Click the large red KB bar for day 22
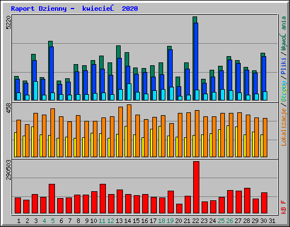The width and height of the screenshot is (290, 227). tap(196, 187)
